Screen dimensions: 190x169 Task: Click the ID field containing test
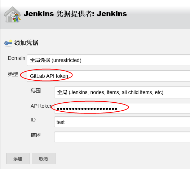click(122, 122)
